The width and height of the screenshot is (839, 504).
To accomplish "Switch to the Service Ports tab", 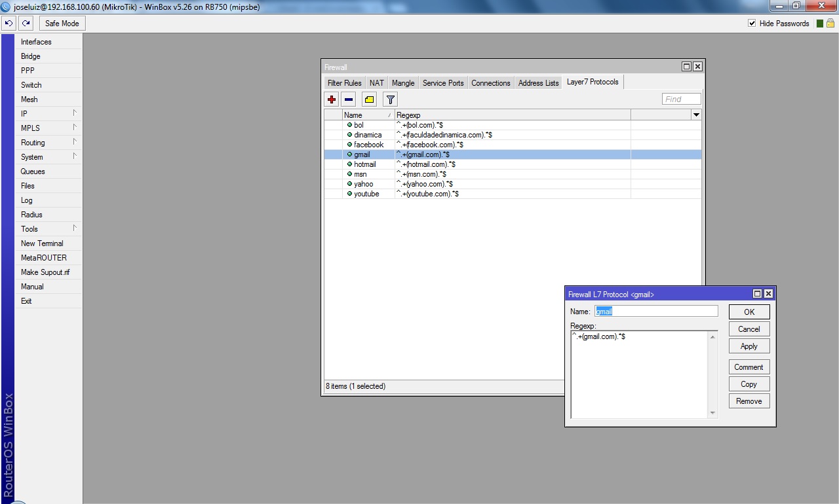I will click(x=443, y=83).
